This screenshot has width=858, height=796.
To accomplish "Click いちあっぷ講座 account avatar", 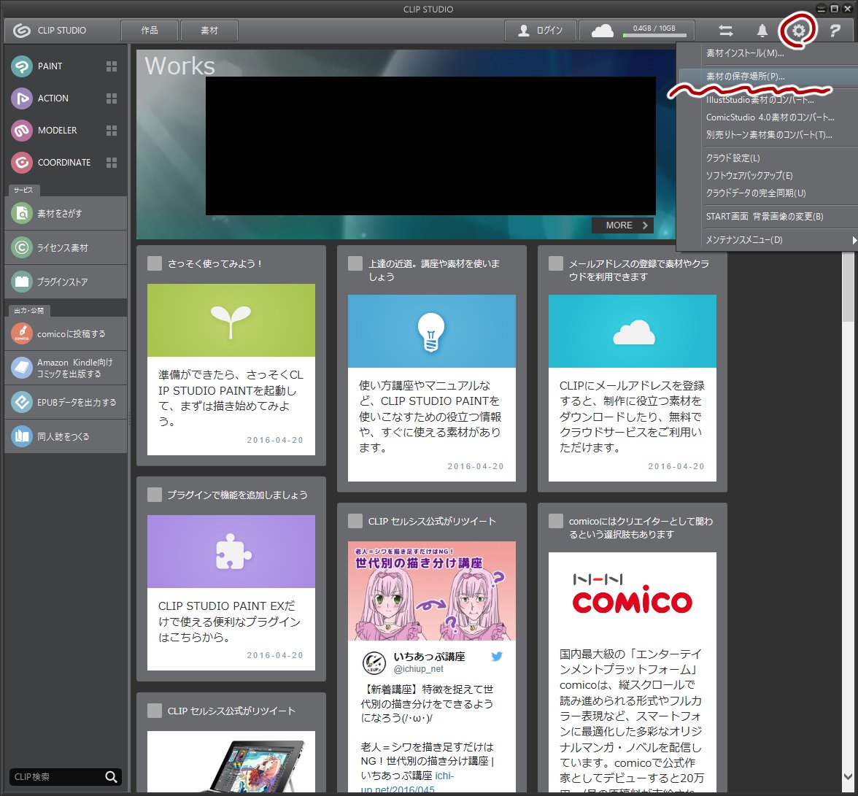I will pyautogui.click(x=374, y=663).
